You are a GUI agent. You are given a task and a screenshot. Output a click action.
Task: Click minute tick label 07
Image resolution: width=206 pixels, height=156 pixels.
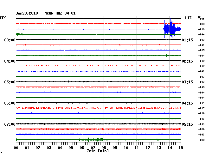point(93,147)
